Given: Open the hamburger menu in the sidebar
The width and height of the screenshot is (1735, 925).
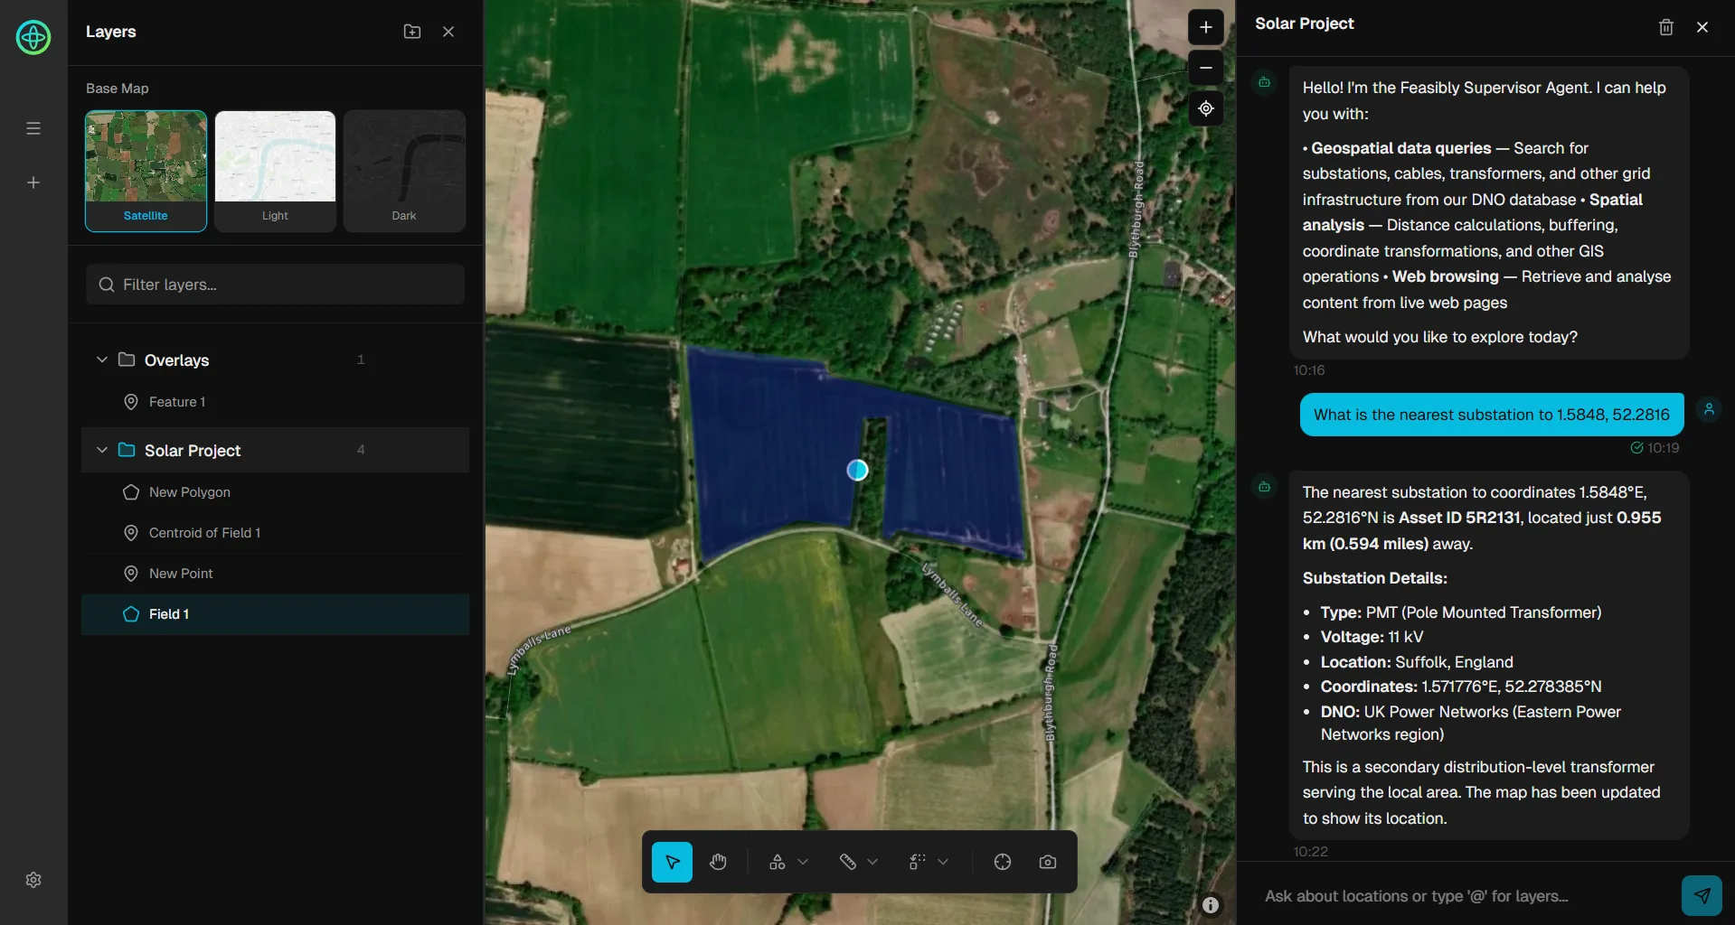Looking at the screenshot, I should coord(33,128).
